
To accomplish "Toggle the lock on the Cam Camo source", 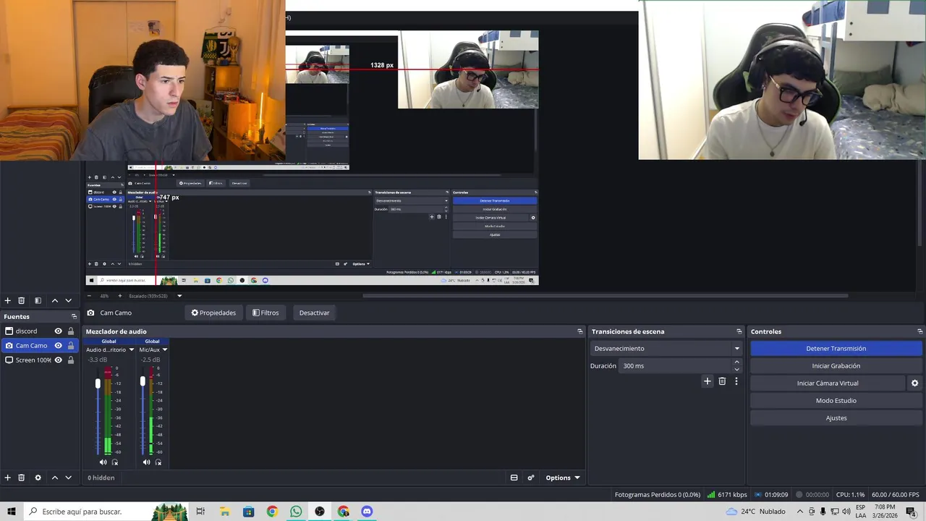I will coord(71,346).
